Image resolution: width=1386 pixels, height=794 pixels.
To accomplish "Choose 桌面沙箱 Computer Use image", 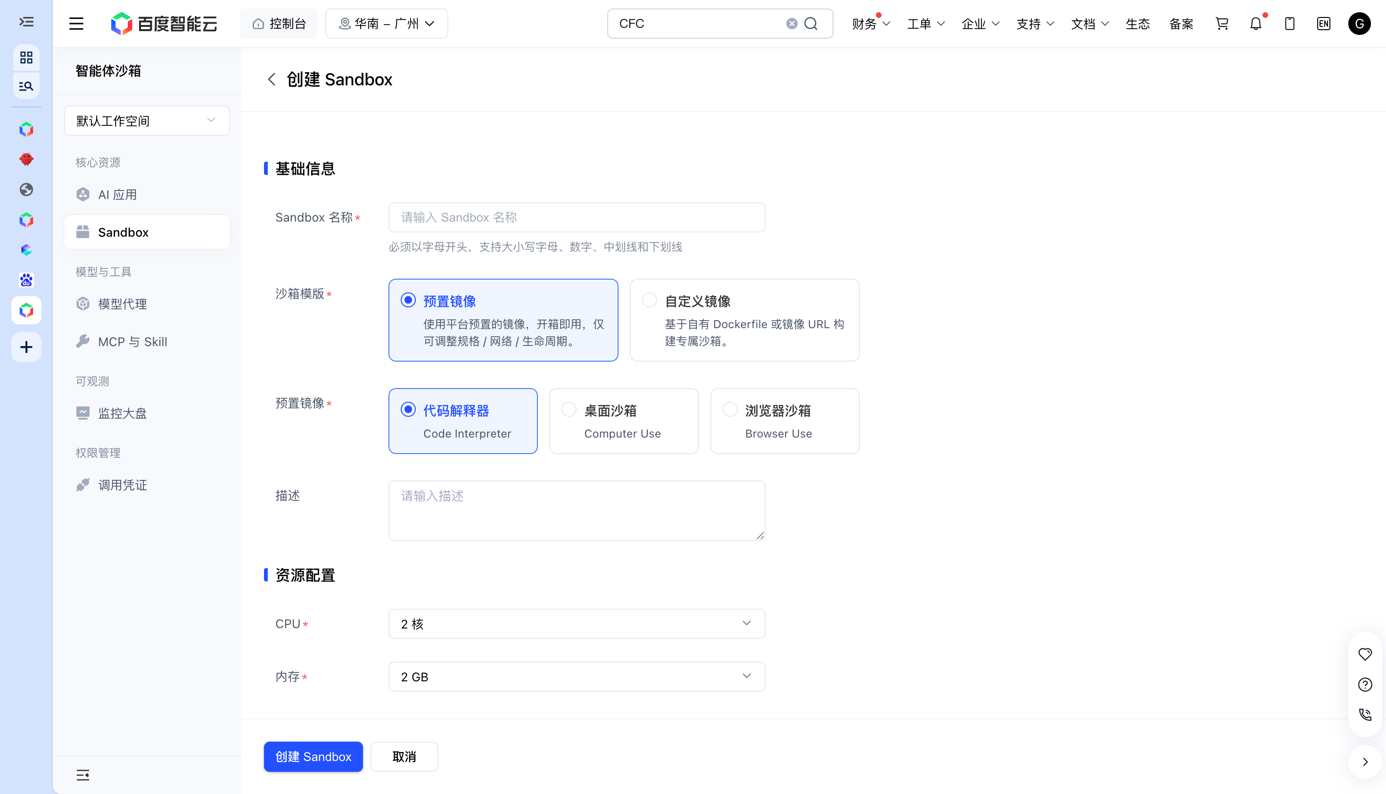I will pyautogui.click(x=624, y=421).
